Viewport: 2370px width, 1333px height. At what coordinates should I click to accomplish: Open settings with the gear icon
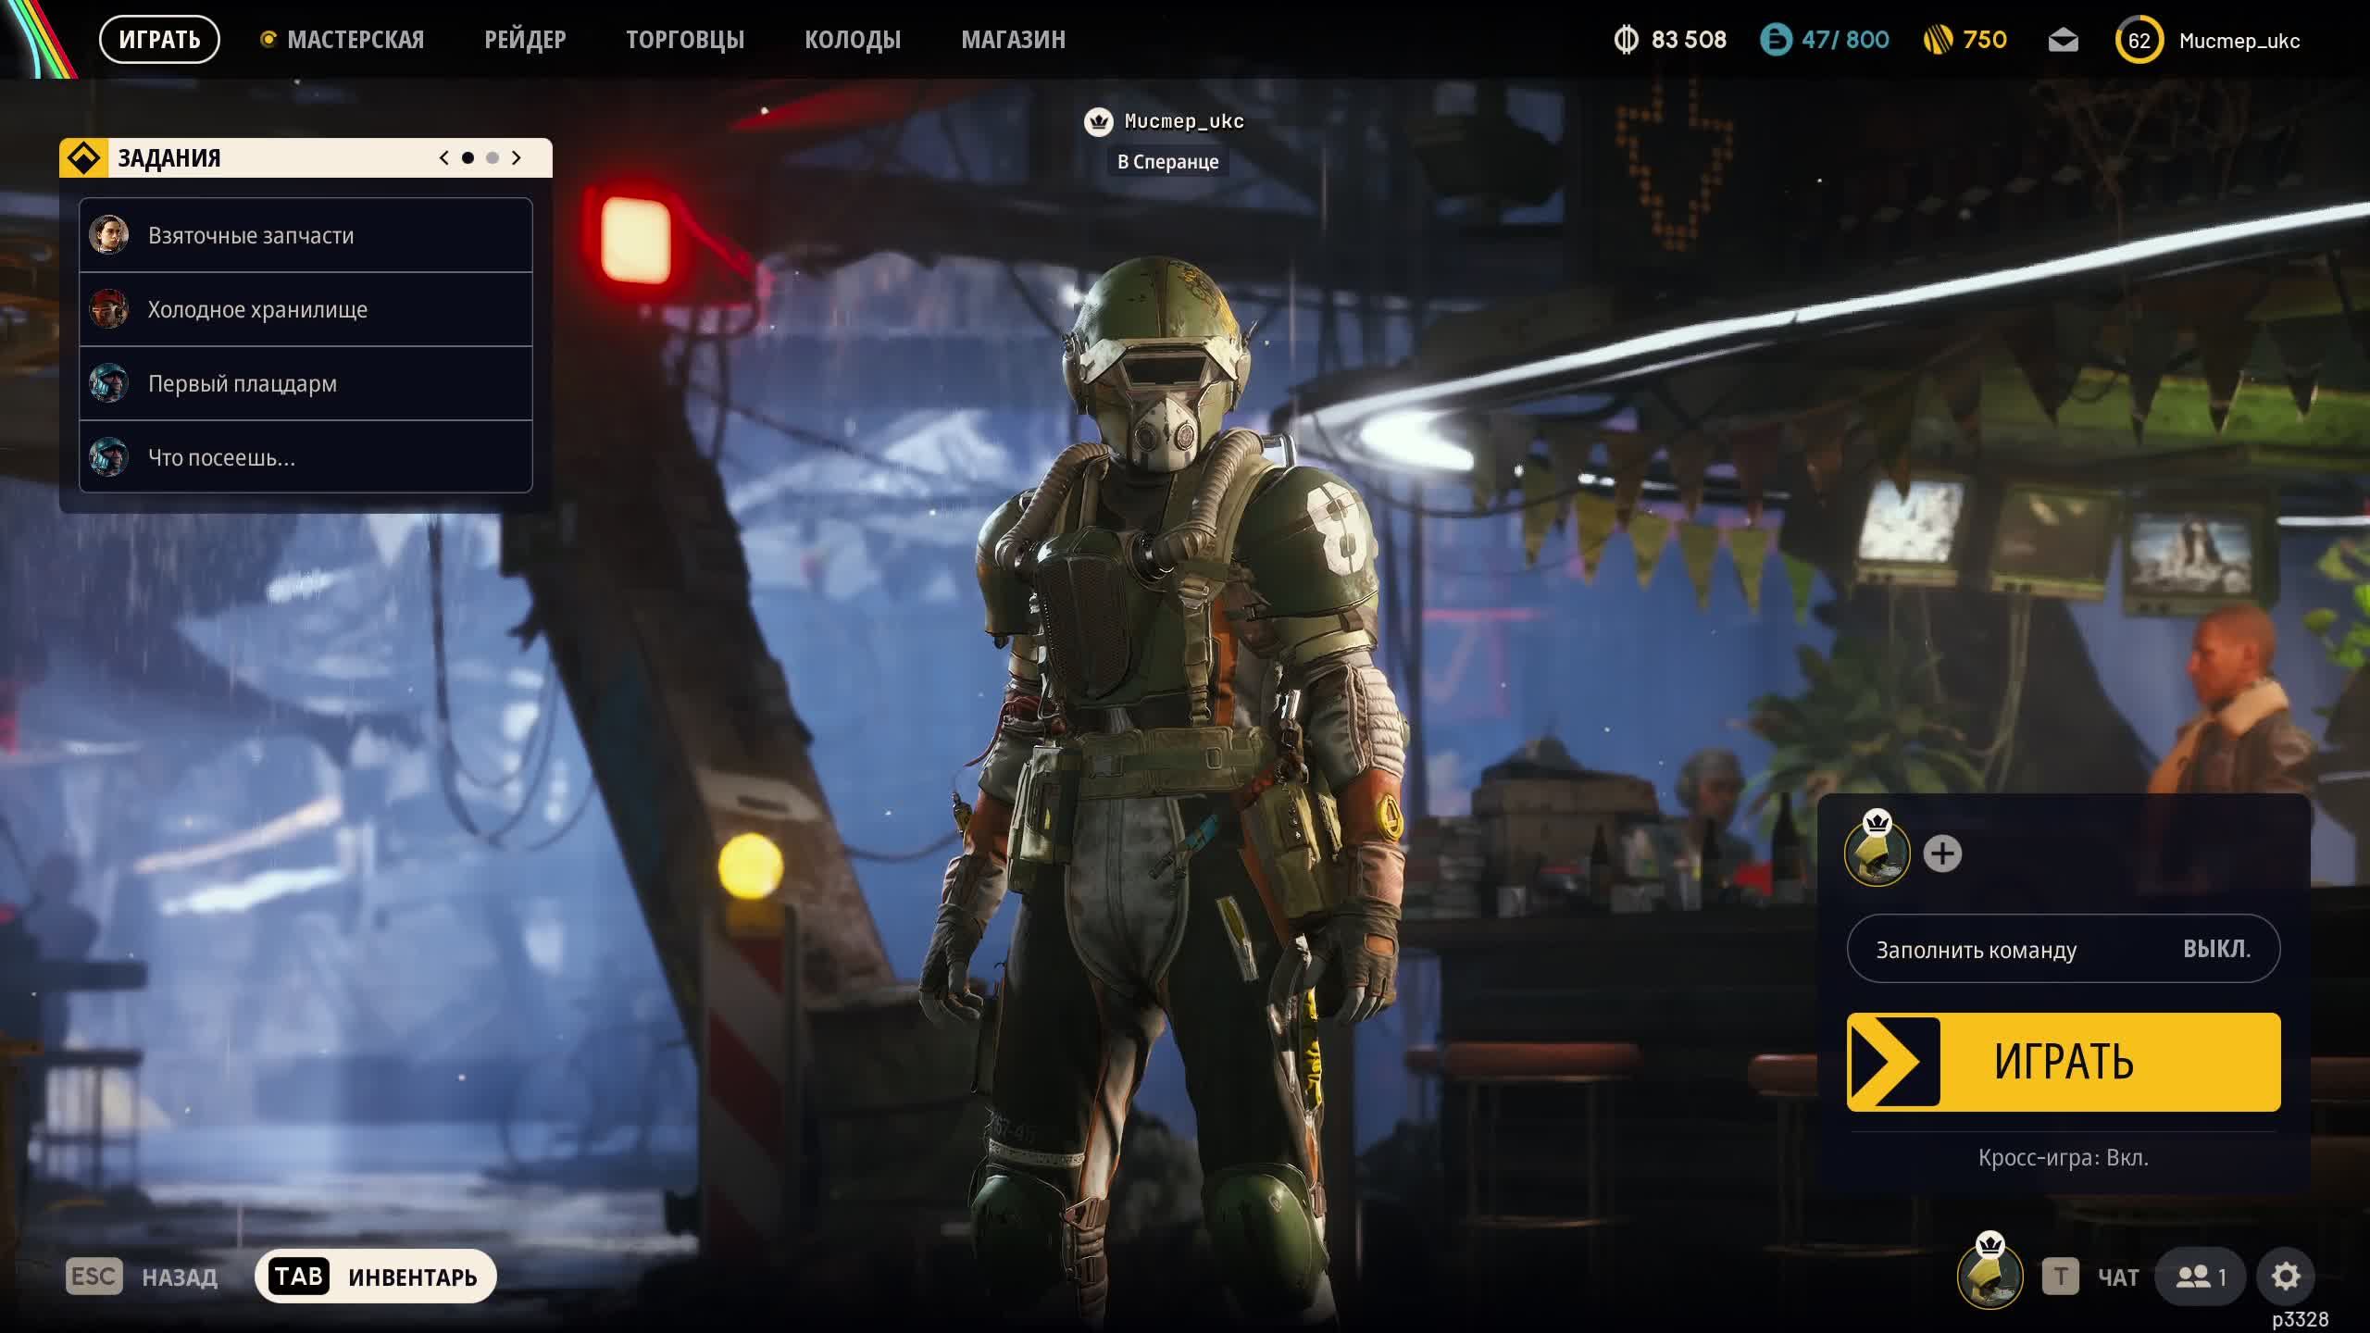(2285, 1277)
